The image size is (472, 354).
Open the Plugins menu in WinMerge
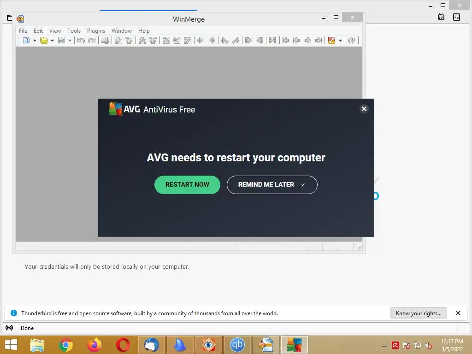point(96,31)
